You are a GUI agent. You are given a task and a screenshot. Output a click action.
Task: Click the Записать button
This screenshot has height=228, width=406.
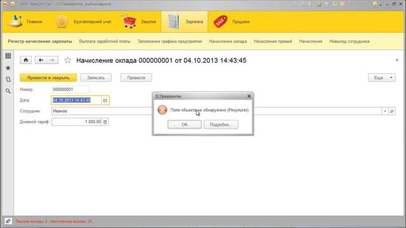(96, 77)
